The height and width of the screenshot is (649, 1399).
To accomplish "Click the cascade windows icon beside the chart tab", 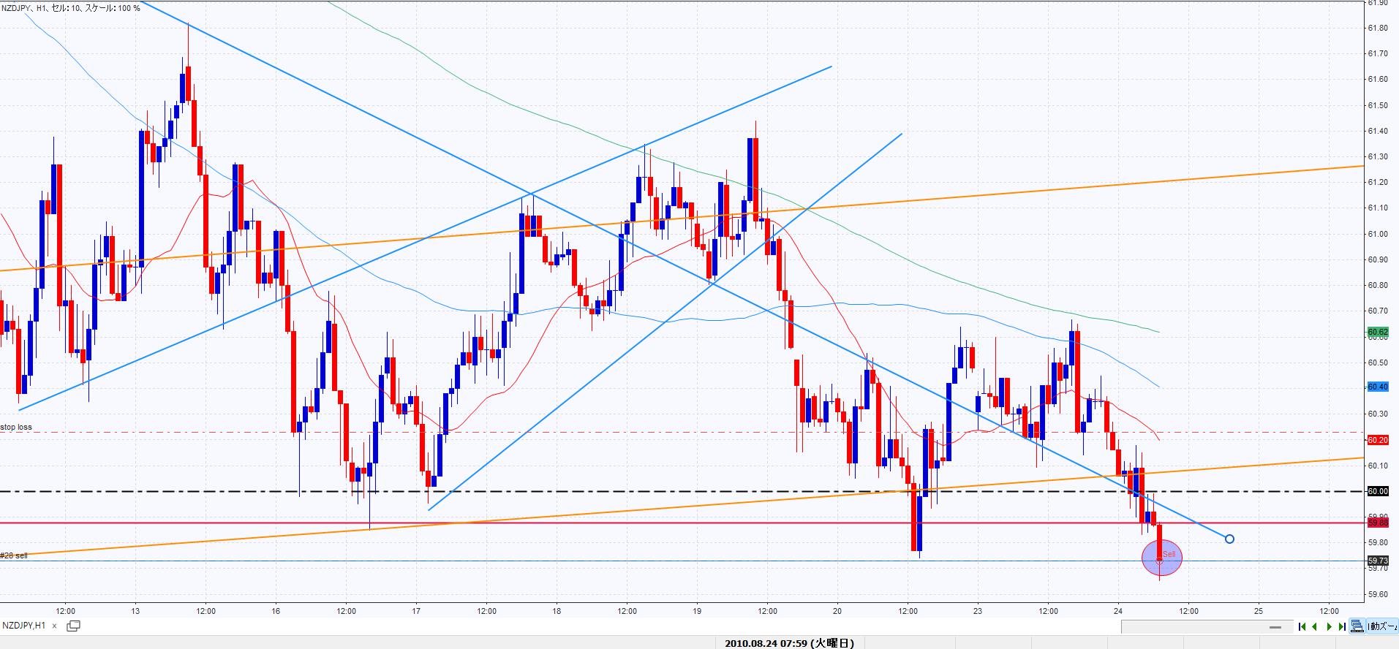I will pyautogui.click(x=73, y=626).
